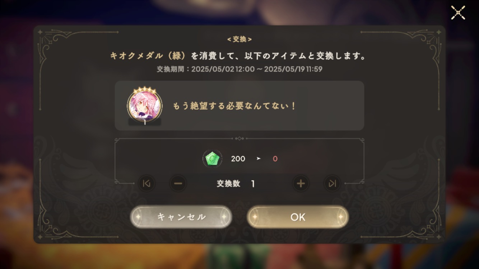The width and height of the screenshot is (479, 269).
Task: Close the exchange dialog with the X icon
Action: click(458, 13)
